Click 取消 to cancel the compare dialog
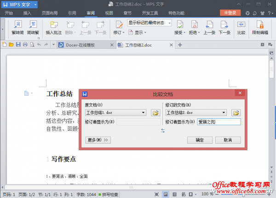This screenshot has height=198, width=276. point(228,140)
